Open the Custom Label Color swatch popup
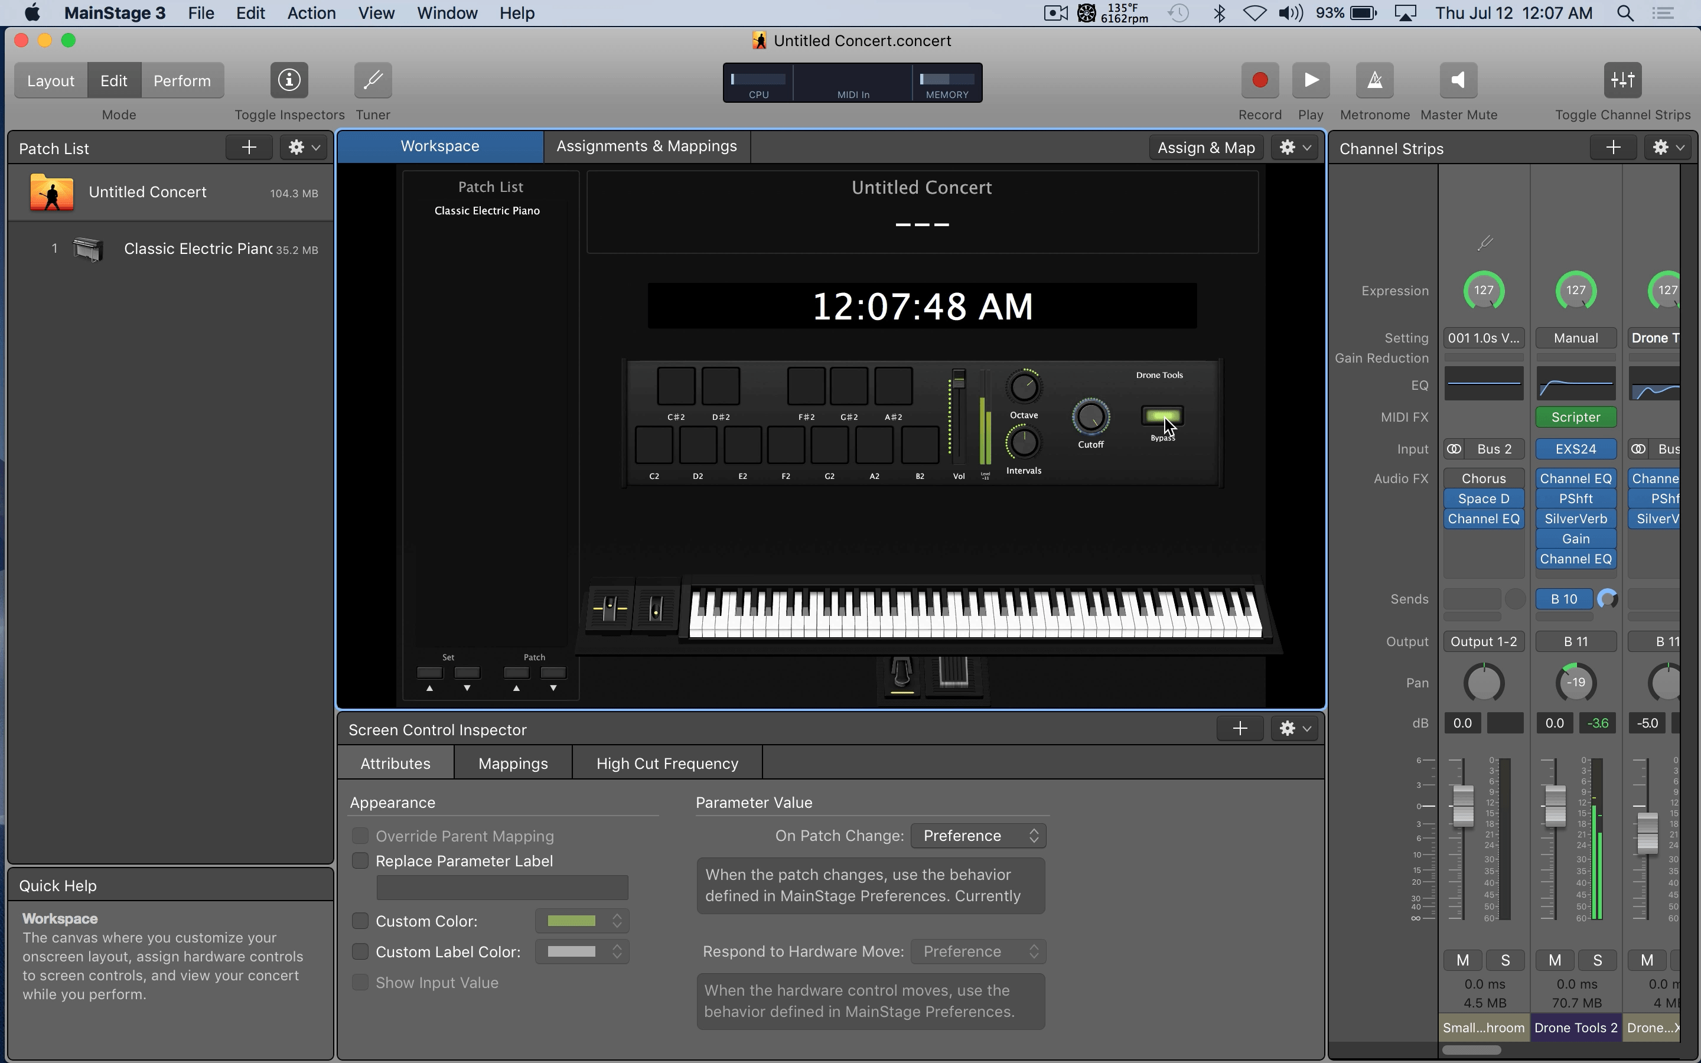1701x1063 pixels. [582, 952]
